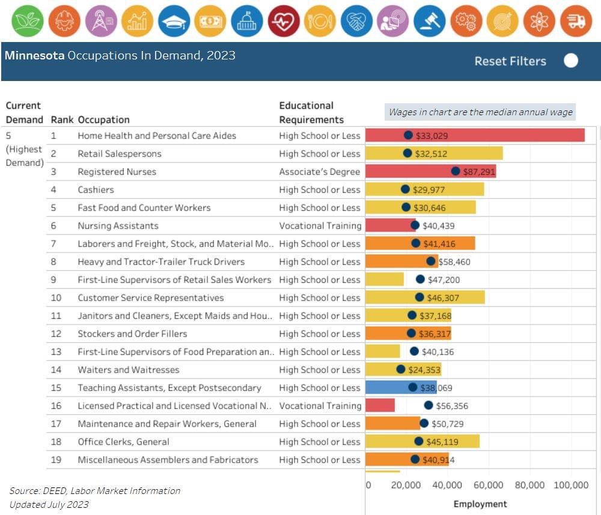Select the Home Health and Personal Care Aides row
The width and height of the screenshot is (601, 515).
(321, 136)
